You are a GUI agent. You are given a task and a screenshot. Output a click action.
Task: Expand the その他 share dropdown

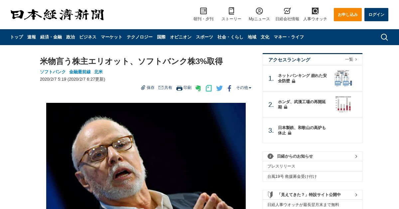point(244,88)
